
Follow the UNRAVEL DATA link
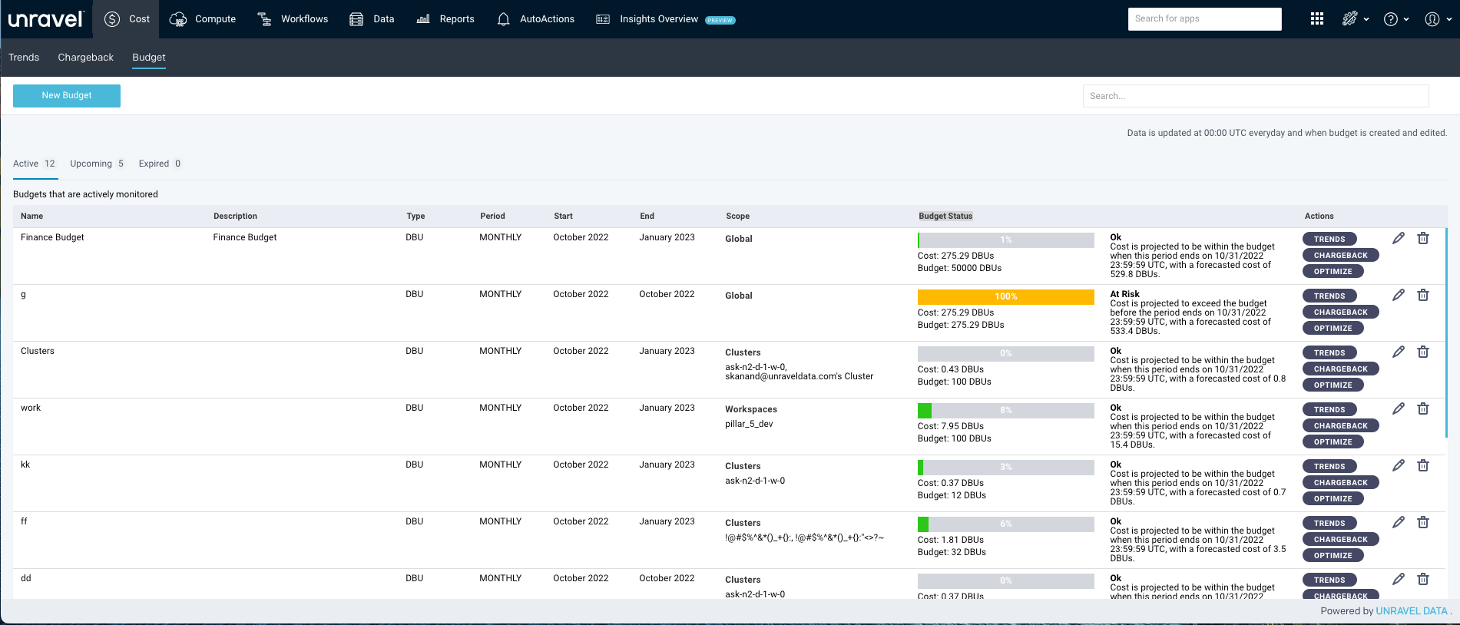tap(1412, 611)
